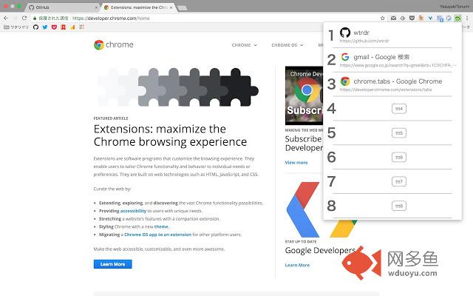Click the diamond-shaped extension icon
Viewport: 473px width, 296px height.
pos(402,18)
